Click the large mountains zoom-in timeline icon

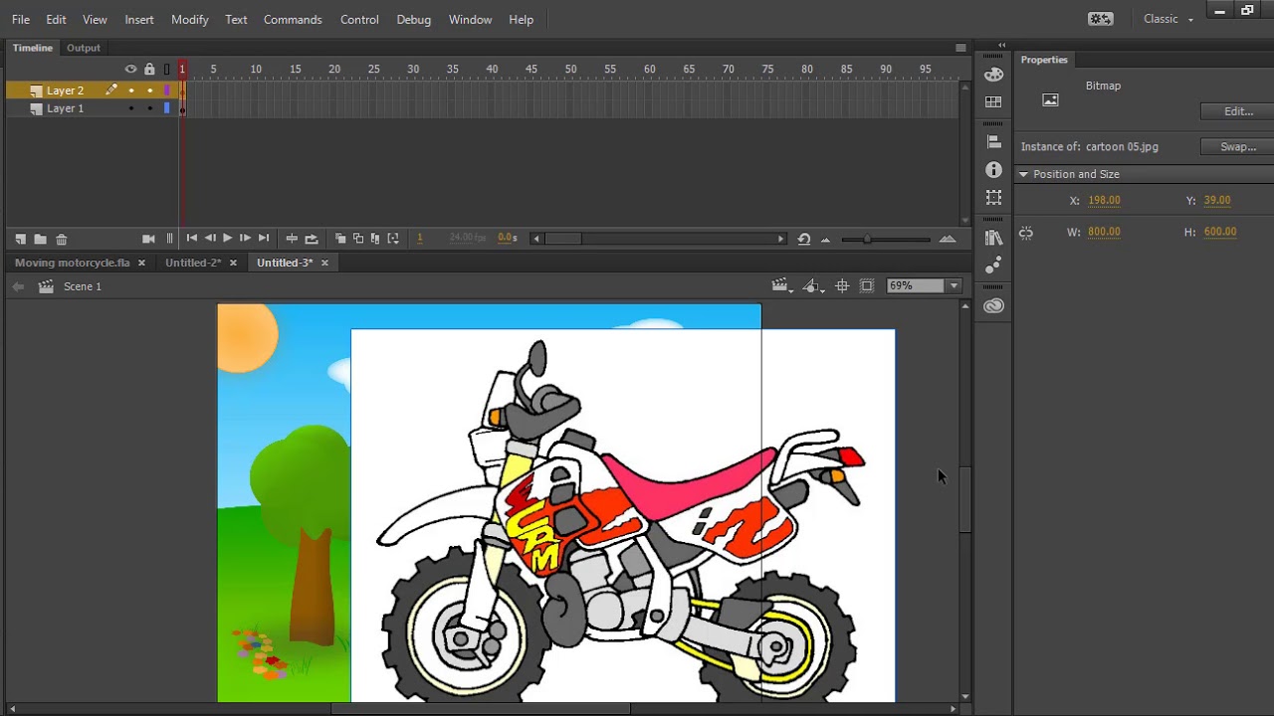(948, 239)
